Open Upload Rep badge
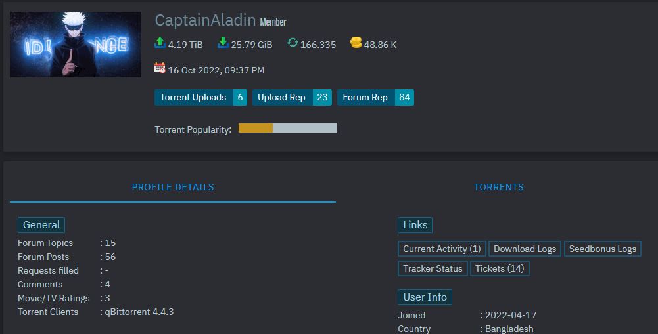The height and width of the screenshot is (334, 658). click(292, 97)
